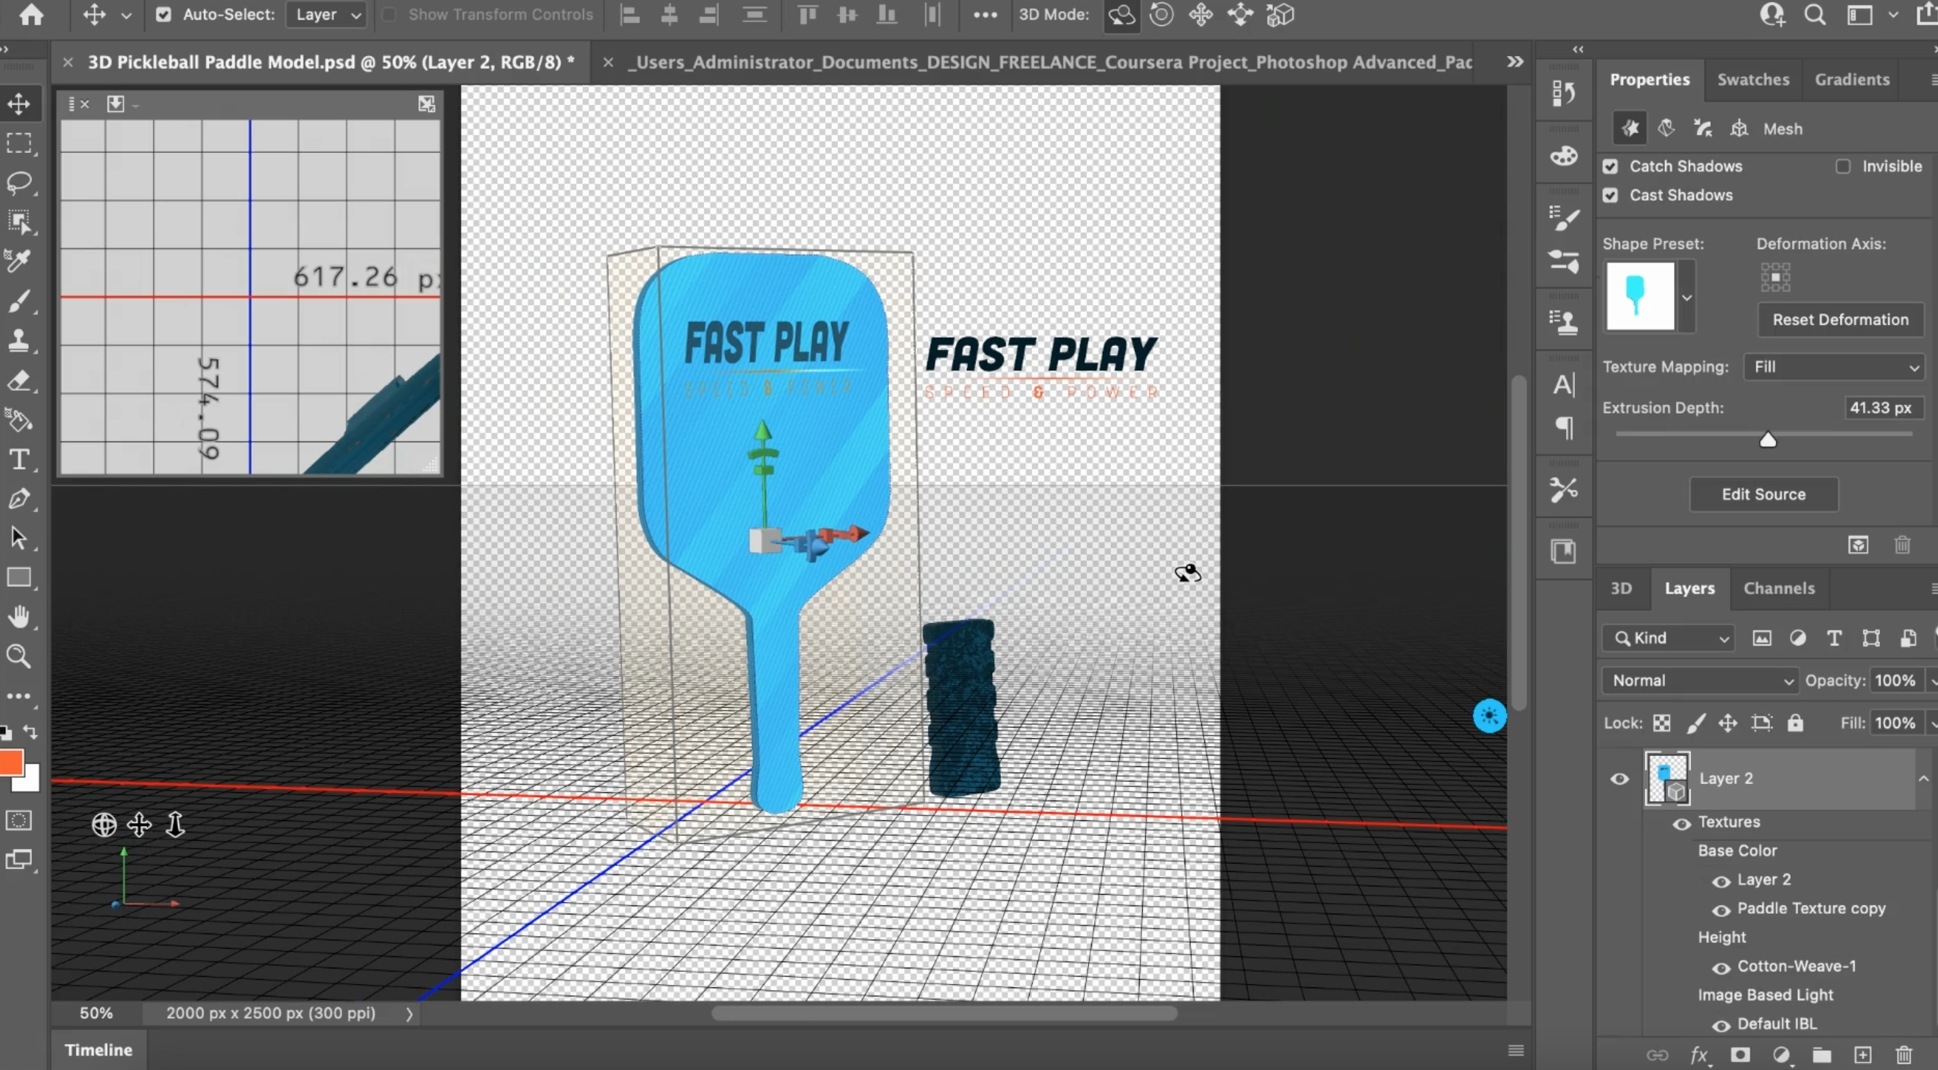Select the Lasso tool
Viewport: 1938px width, 1070px height.
20,183
